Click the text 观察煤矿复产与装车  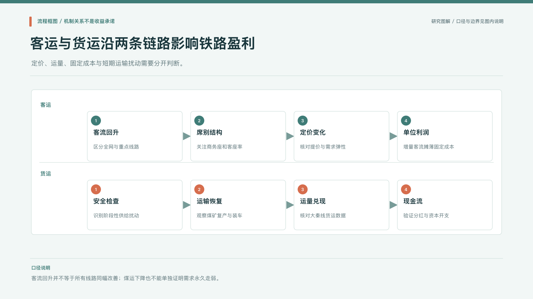(220, 216)
